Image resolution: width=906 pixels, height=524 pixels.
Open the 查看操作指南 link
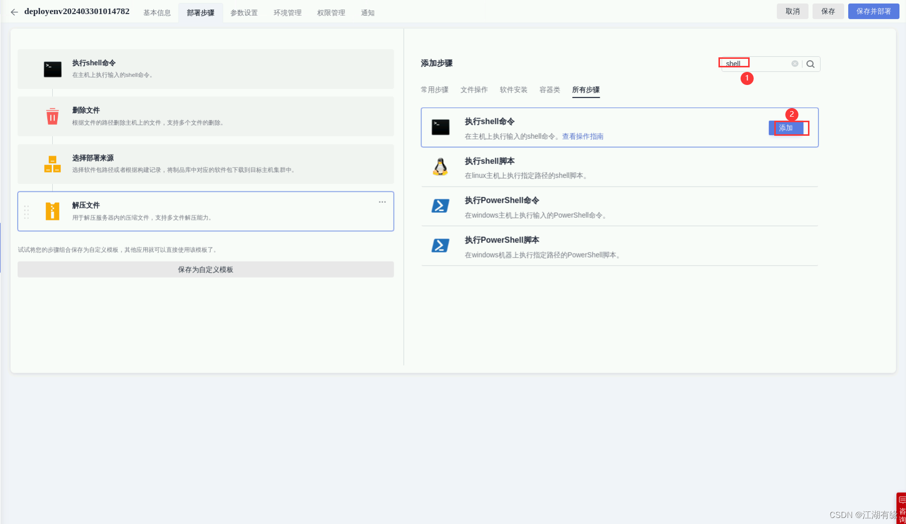coord(583,136)
